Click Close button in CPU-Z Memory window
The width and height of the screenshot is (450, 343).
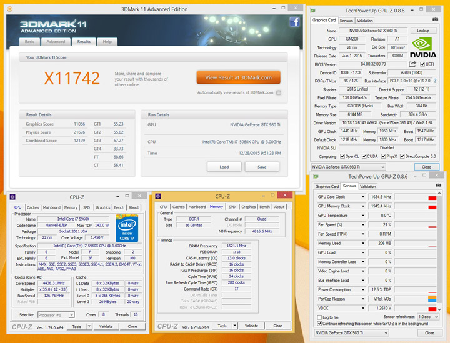click(277, 326)
